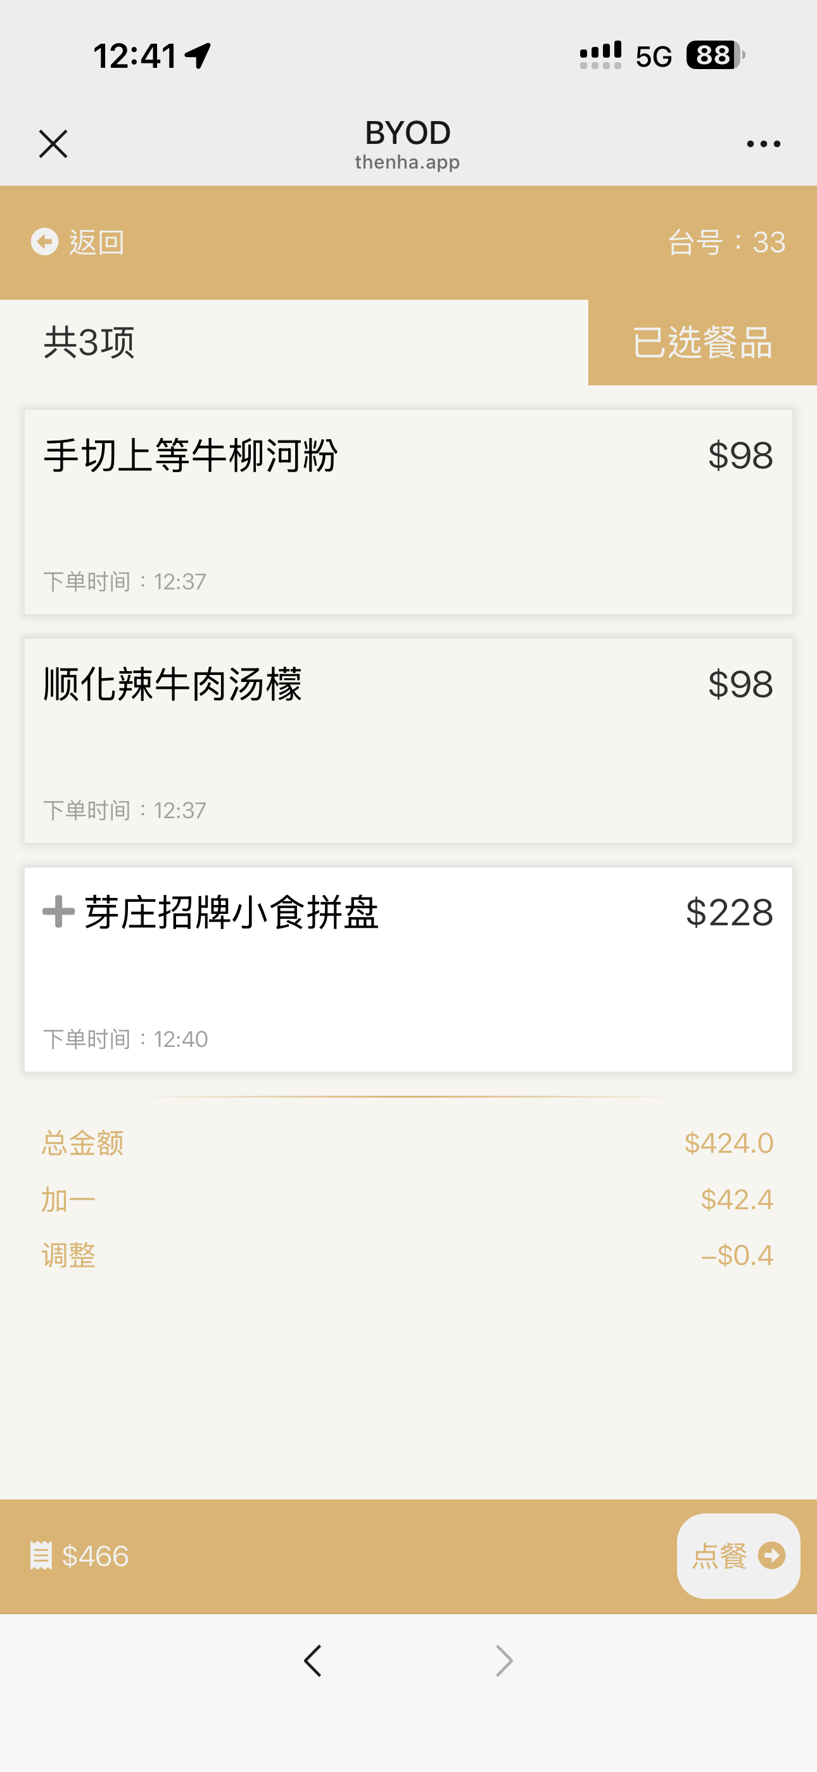The width and height of the screenshot is (817, 1772).
Task: Tap the arrow icon inside 点餐 button
Action: [771, 1555]
